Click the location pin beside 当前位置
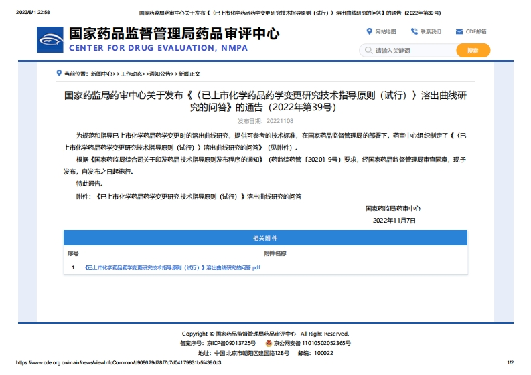Screen dimensions: 531x375 pos(59,73)
